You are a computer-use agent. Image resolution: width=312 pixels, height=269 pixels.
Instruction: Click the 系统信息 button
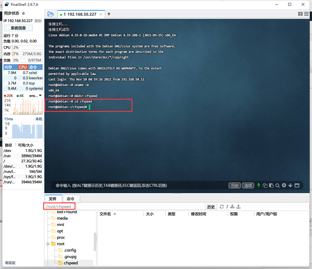[18, 28]
